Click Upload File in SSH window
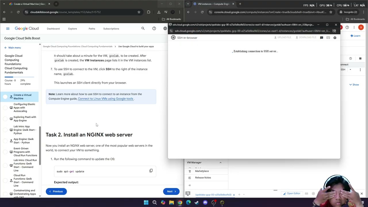 283,37
